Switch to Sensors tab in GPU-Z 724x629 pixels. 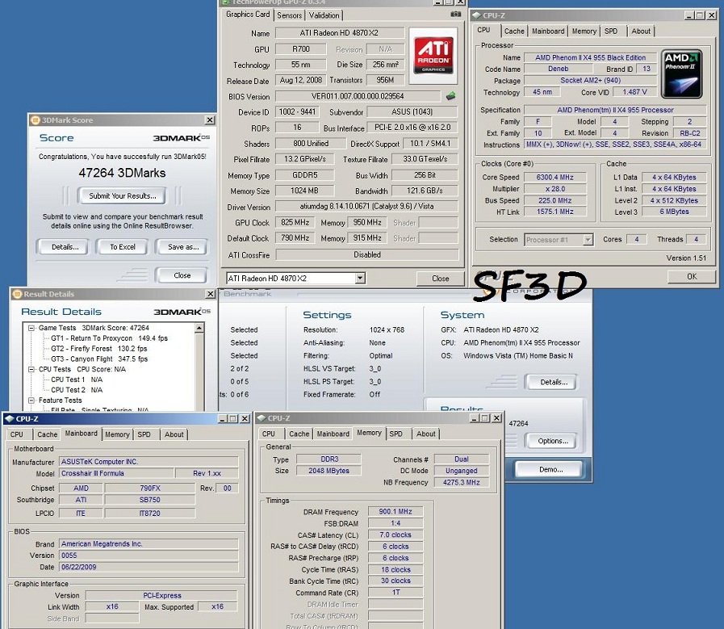point(290,15)
